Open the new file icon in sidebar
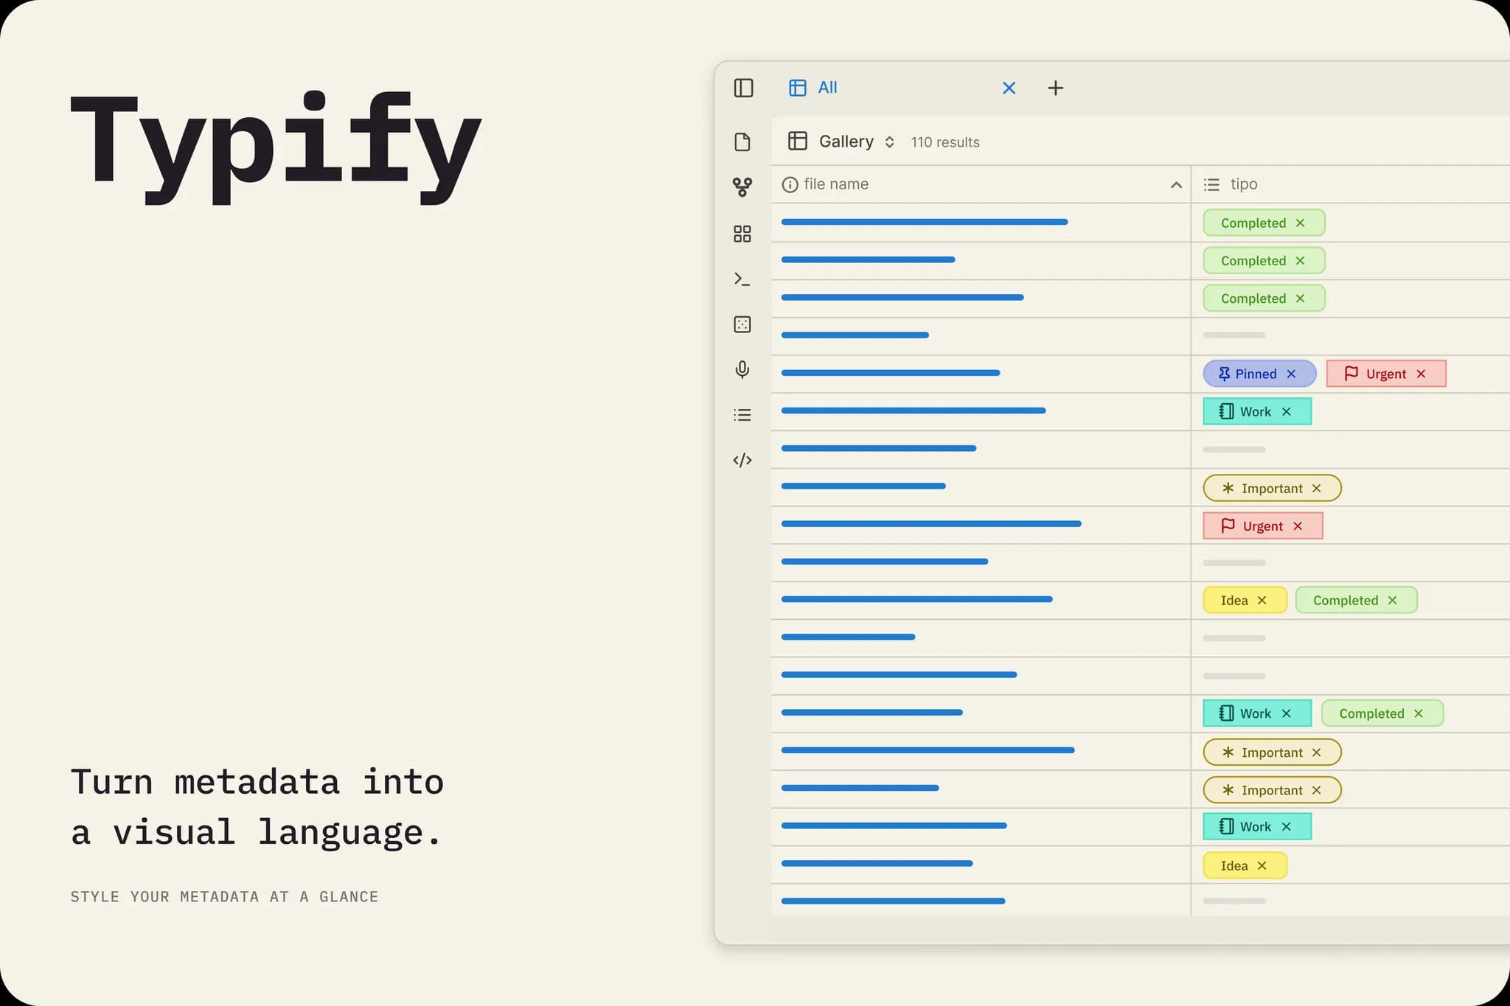Screen dimensions: 1510x1006 (742, 142)
